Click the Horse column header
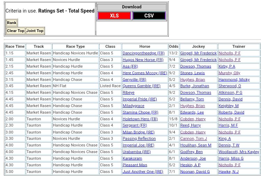Screen dimensions: 261x182 [145, 46]
